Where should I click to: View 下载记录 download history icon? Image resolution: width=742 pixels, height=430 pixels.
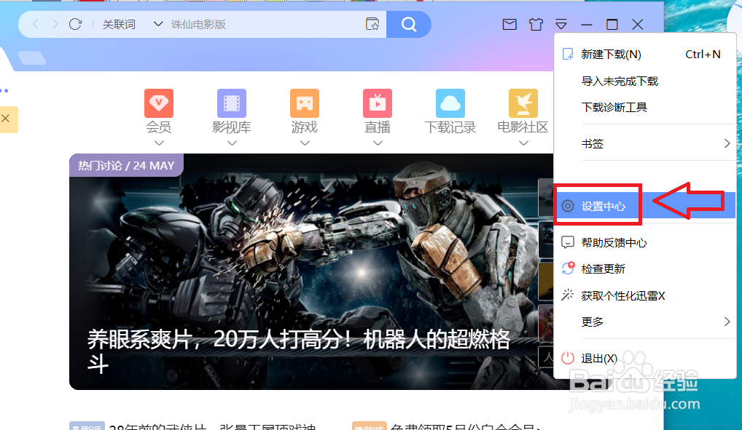point(450,102)
